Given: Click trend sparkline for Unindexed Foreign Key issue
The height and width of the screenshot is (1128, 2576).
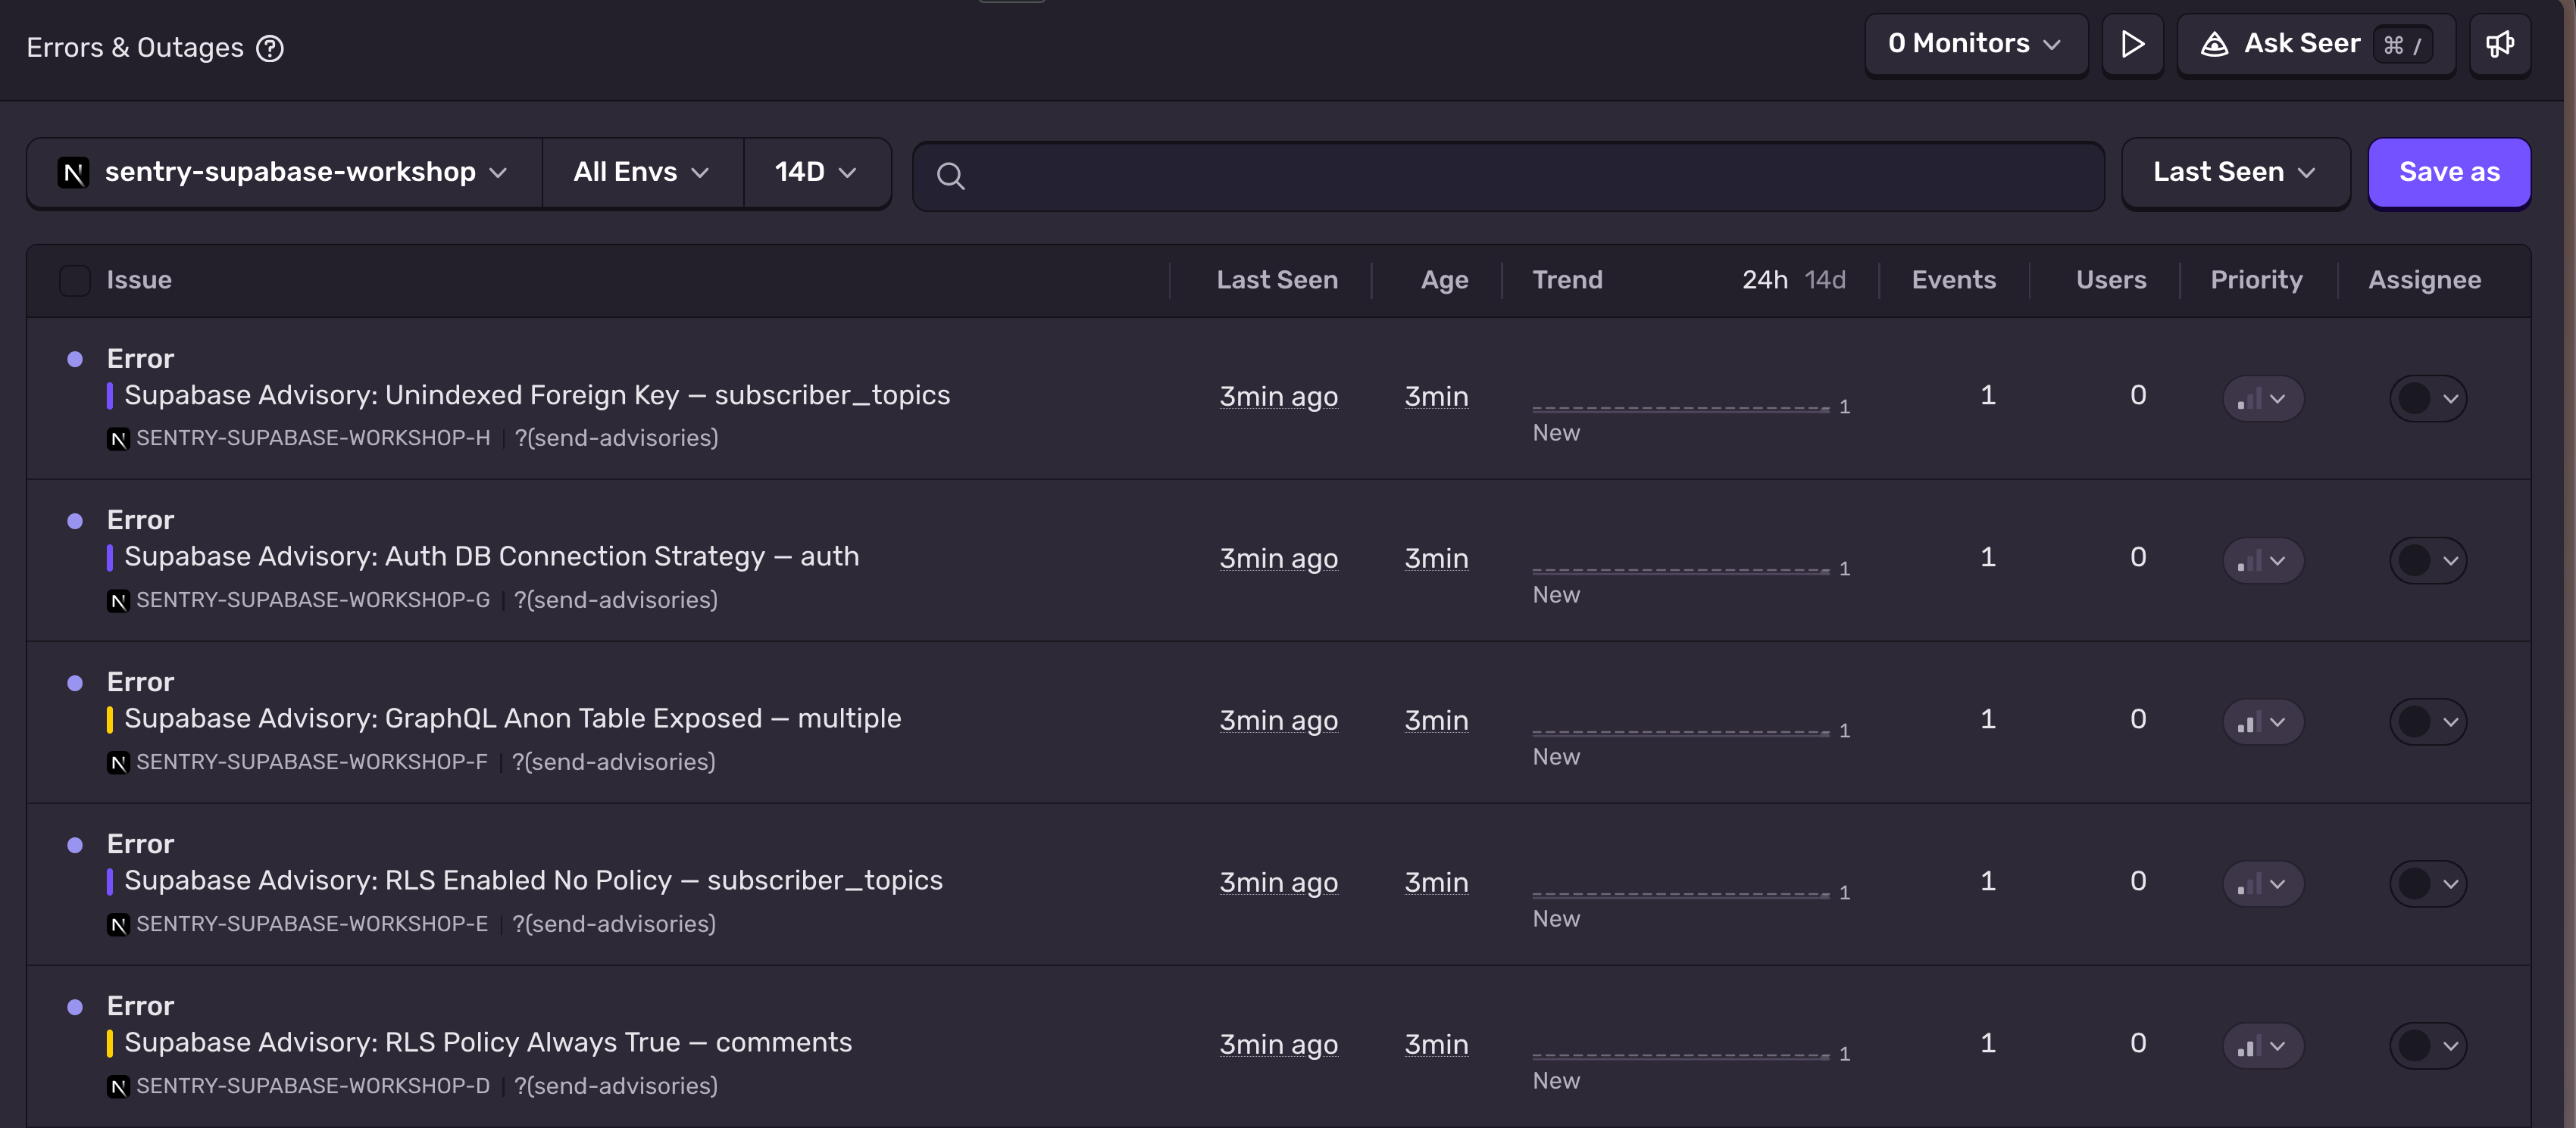Looking at the screenshot, I should pyautogui.click(x=1680, y=407).
